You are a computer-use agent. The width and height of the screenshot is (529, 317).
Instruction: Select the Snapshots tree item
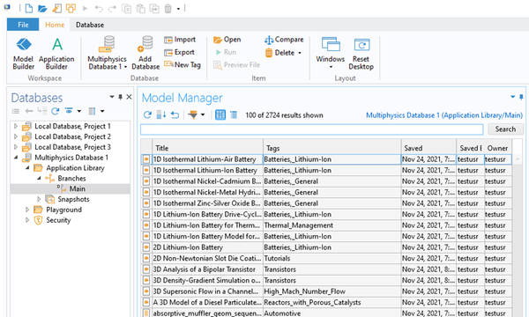(x=73, y=199)
